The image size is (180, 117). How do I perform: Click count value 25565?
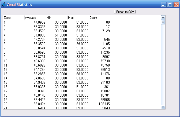tap(105, 100)
